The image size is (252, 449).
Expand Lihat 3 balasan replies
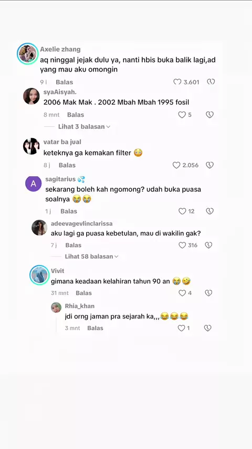click(x=84, y=127)
